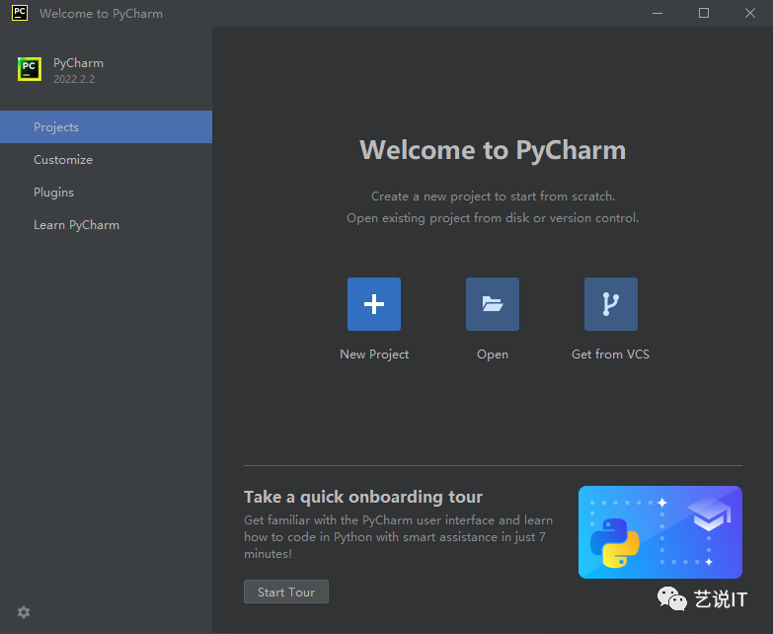Click the "Get from VCS" text label
Screen dimensions: 773x634
[x=610, y=355]
